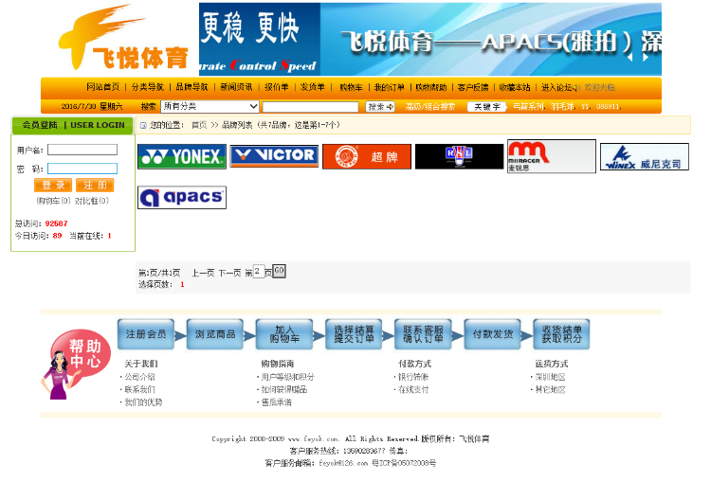Open the VICTOR brand logo
The width and height of the screenshot is (711, 499).
click(274, 156)
